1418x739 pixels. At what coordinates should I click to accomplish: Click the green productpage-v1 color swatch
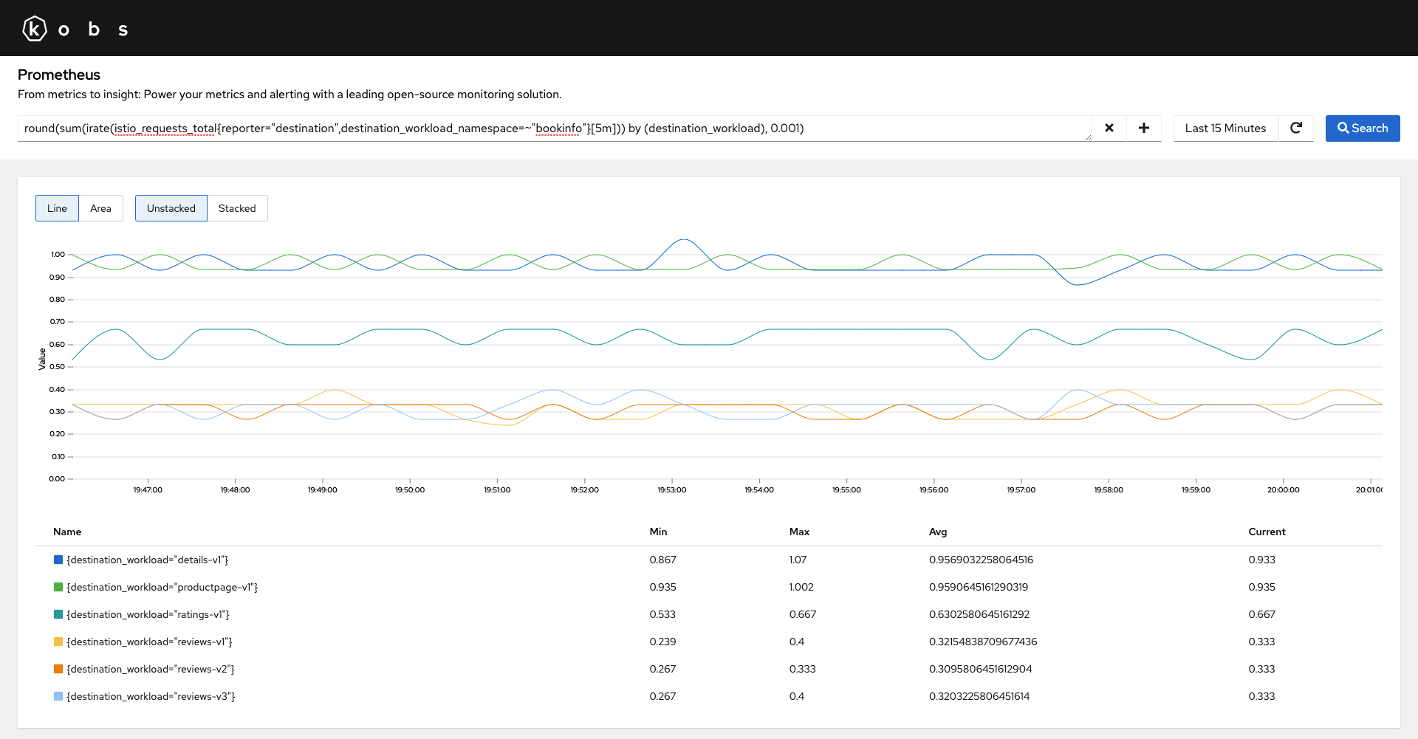click(58, 587)
